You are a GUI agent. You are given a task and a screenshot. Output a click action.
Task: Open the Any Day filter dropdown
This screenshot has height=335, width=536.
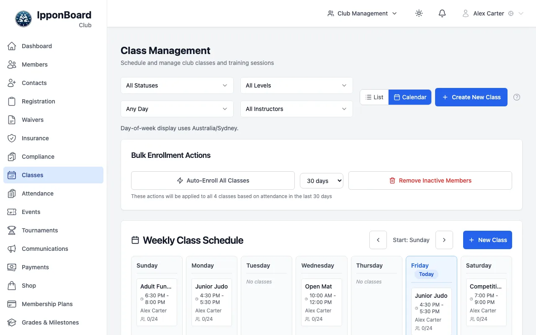coord(177,109)
